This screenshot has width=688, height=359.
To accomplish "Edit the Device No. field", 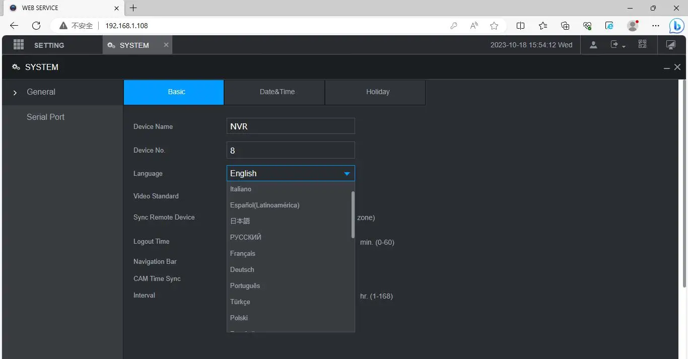I will pos(291,150).
